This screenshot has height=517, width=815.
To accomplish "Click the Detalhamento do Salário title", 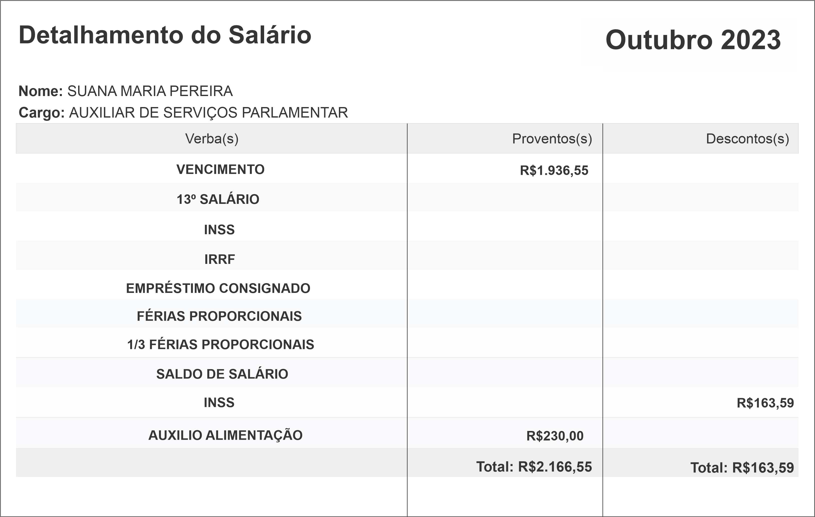I will [x=165, y=35].
